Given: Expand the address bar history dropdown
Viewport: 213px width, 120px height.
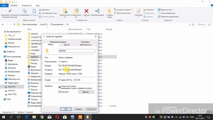Looking at the screenshot, I should click(x=190, y=24).
